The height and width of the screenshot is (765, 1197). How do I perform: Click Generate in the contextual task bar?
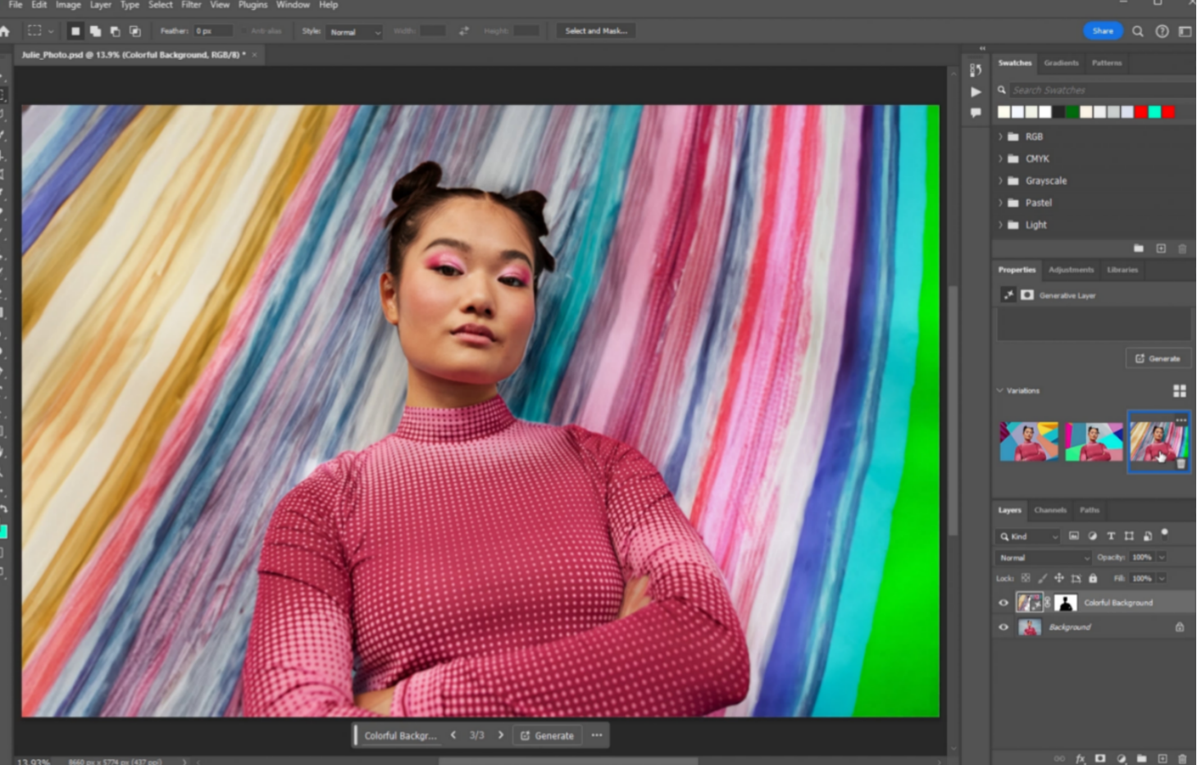click(x=547, y=735)
